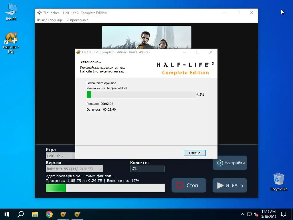Click the text Извлекается: bin\GameUI.dll
293x220 pixels.
pyautogui.click(x=107, y=88)
